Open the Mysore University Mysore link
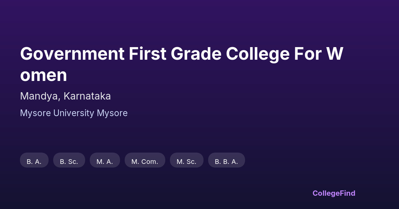This screenshot has width=399, height=209. pyautogui.click(x=73, y=113)
